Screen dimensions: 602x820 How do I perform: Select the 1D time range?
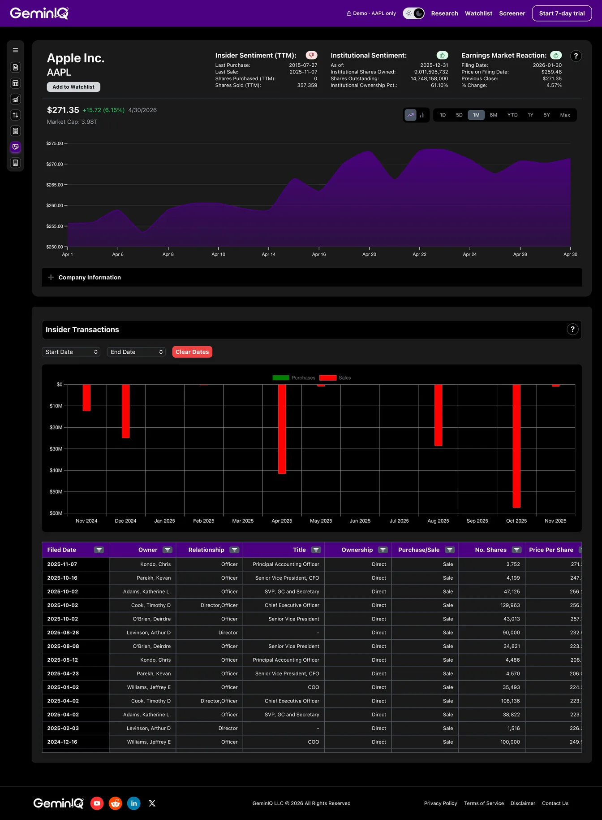tap(443, 115)
